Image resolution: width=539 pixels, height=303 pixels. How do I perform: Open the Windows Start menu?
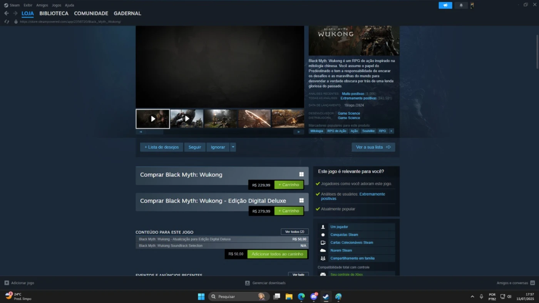click(201, 296)
